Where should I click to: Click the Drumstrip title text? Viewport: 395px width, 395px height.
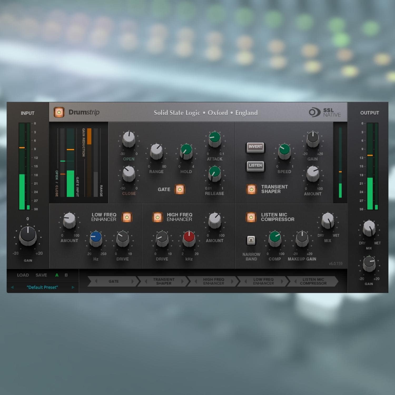pos(84,112)
